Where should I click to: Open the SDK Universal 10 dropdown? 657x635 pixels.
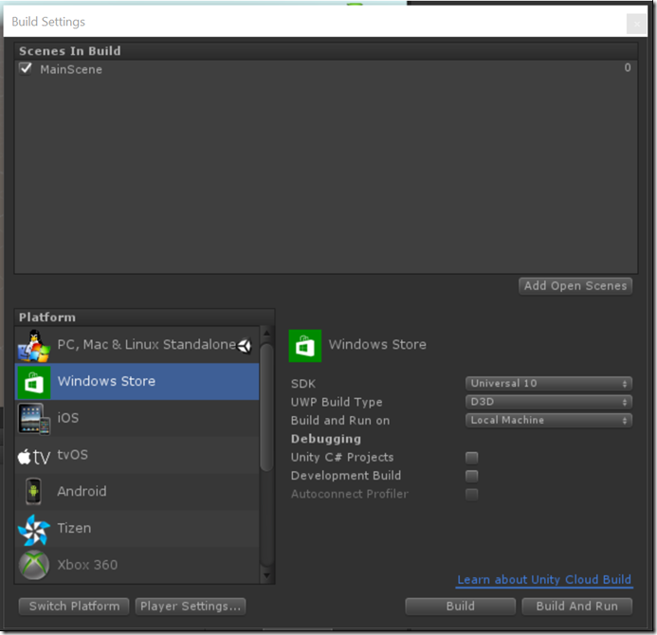point(549,384)
